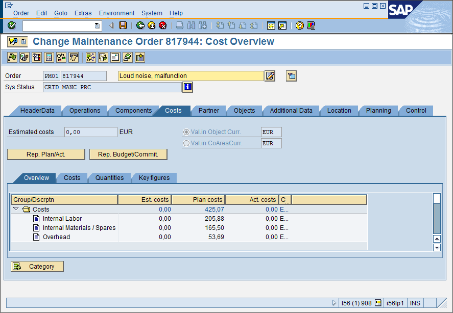Click the Schedule order icon with clock

click(37, 58)
